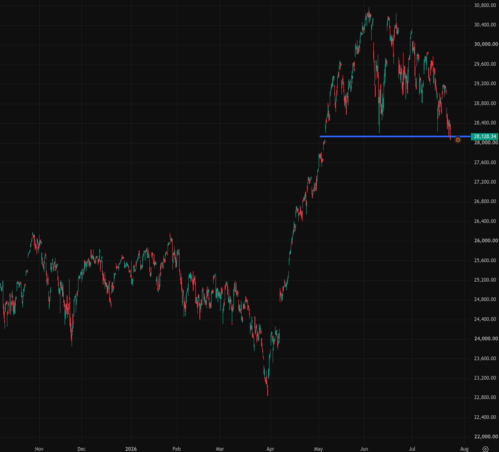Click the 23,600.00 price axis label
This screenshot has height=452, width=499.
click(x=485, y=359)
